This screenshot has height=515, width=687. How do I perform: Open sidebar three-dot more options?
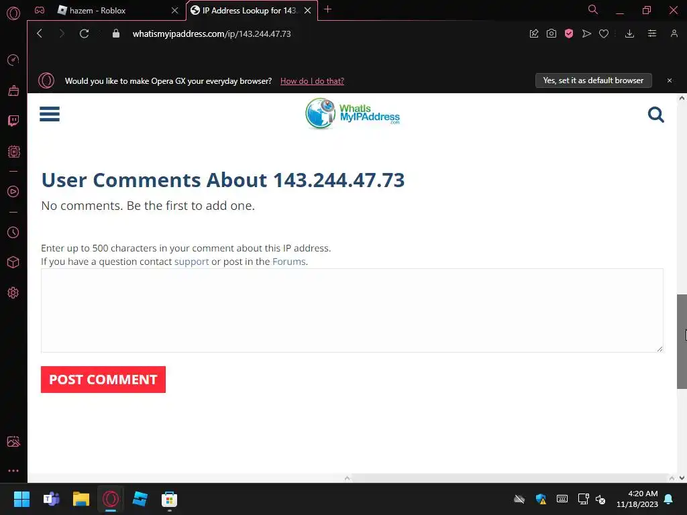pyautogui.click(x=13, y=471)
